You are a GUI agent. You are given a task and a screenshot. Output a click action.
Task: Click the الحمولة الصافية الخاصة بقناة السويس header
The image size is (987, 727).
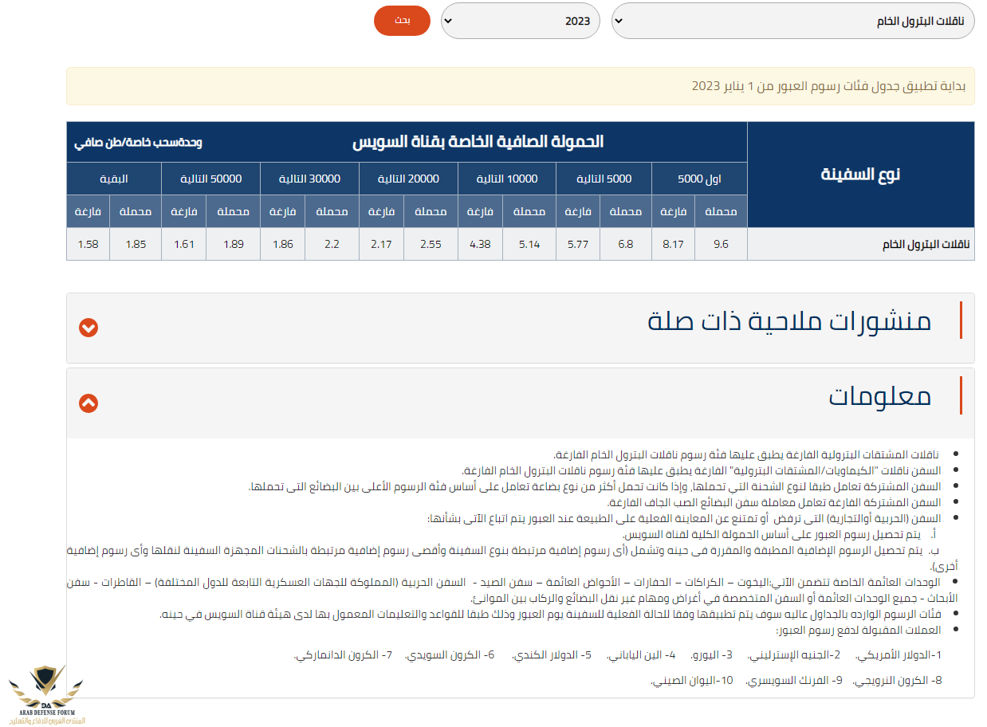click(x=478, y=142)
